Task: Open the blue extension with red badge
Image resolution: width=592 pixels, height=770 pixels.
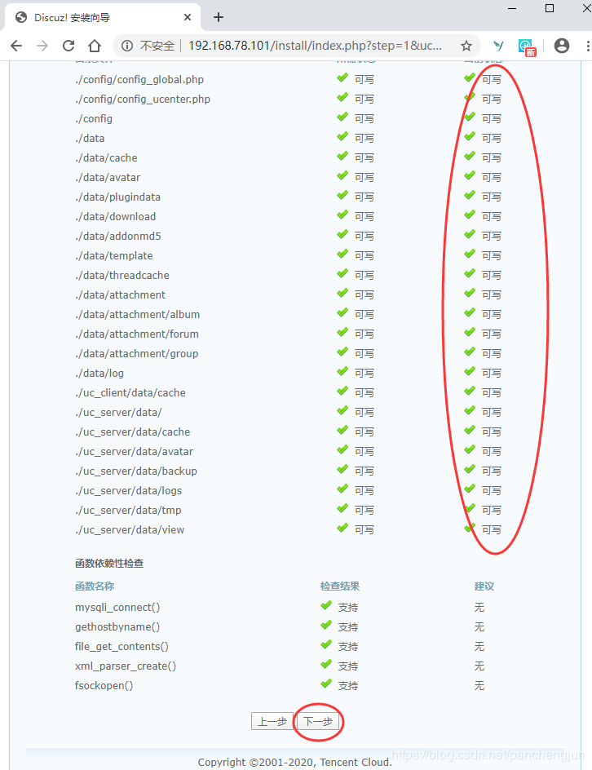Action: pyautogui.click(x=527, y=46)
